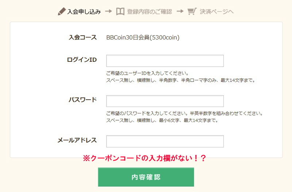Click the 入会コース label

point(83,37)
